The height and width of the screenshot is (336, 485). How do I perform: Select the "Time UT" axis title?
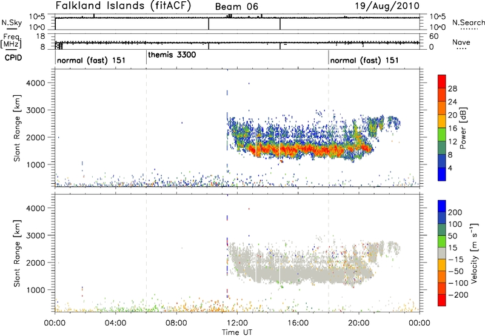coord(237,332)
